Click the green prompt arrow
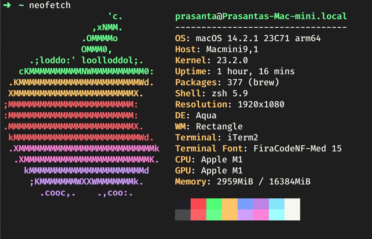372x239 pixels. click(x=7, y=6)
